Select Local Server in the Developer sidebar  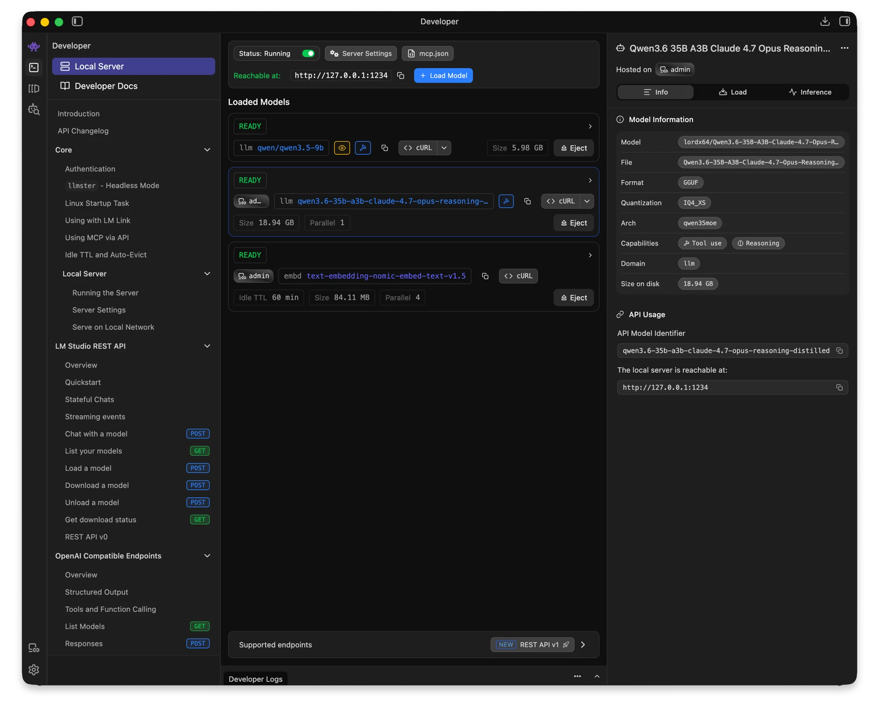point(133,66)
